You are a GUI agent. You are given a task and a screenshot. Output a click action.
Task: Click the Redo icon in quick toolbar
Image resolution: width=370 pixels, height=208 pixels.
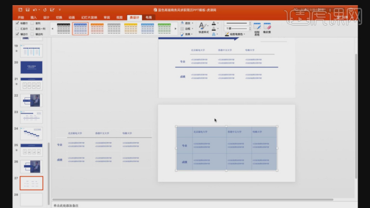(45, 10)
